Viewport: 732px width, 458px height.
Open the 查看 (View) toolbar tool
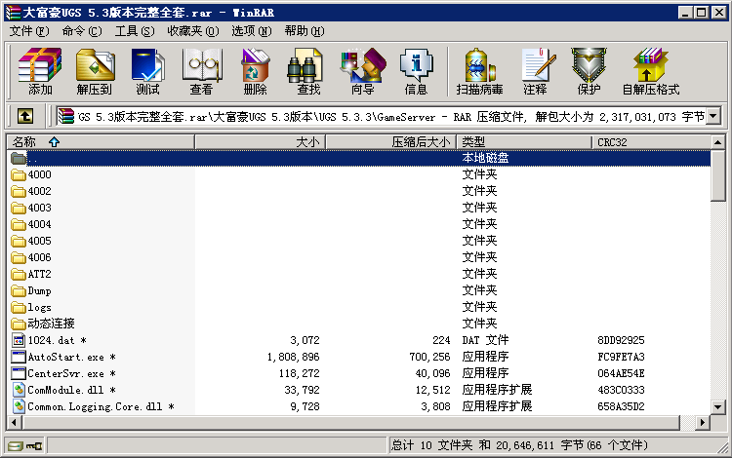[201, 71]
